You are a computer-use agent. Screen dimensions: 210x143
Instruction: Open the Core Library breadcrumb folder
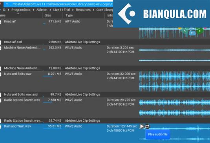[105, 10]
